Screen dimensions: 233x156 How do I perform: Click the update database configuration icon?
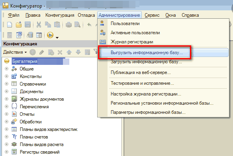(30, 35)
